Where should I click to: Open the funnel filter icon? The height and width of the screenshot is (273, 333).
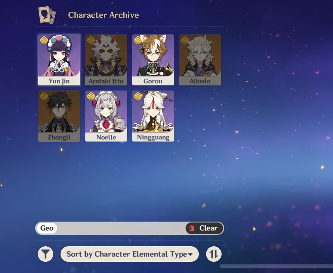click(x=45, y=254)
